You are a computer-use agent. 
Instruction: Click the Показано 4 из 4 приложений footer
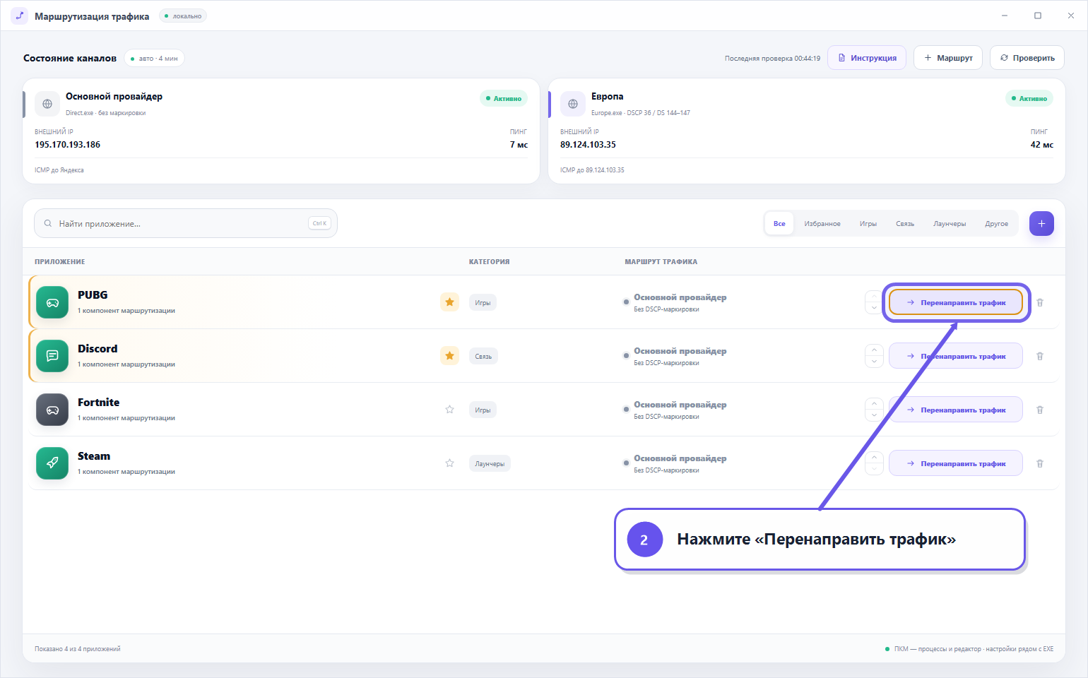(78, 648)
